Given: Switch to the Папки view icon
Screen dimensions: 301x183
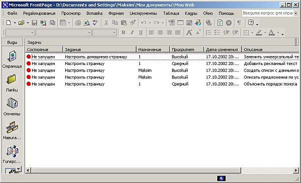Looking at the screenshot, I should [12, 83].
